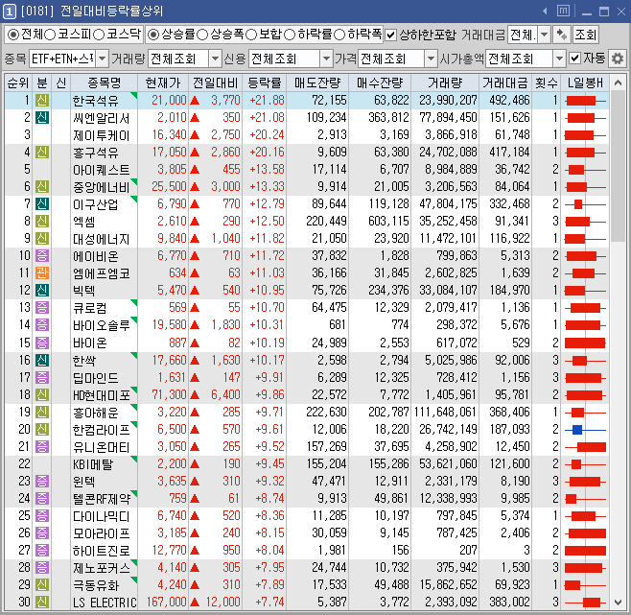Click the 신 badge for 흥아해운

point(42,412)
